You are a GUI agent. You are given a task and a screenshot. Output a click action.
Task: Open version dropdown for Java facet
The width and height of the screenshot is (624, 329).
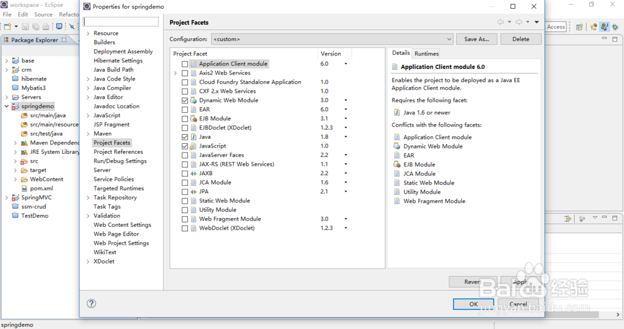[x=346, y=136]
